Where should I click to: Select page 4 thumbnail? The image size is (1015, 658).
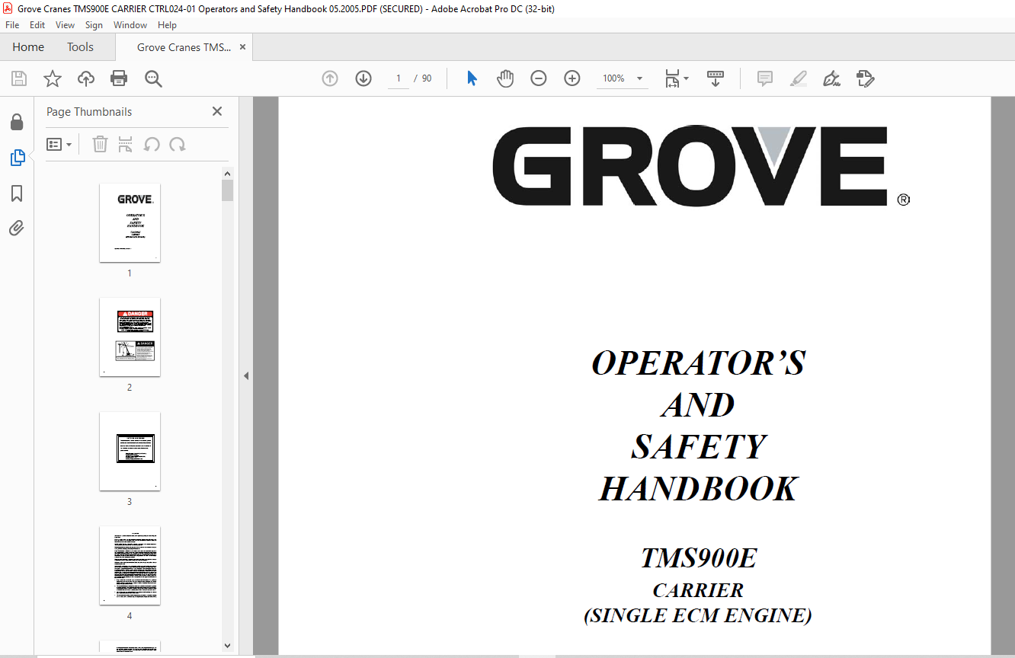coord(130,565)
